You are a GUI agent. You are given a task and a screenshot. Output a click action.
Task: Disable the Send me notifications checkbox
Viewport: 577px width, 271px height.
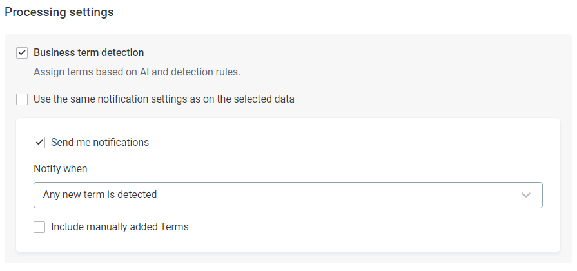(x=39, y=143)
